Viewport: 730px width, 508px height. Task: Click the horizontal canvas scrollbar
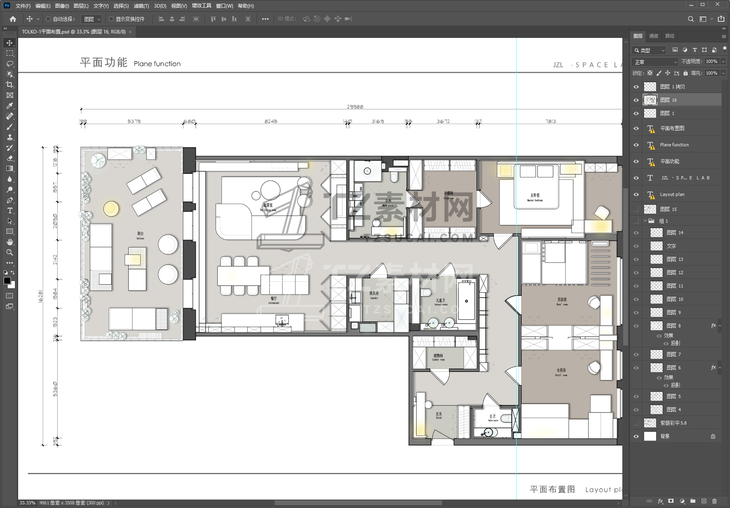pos(358,503)
